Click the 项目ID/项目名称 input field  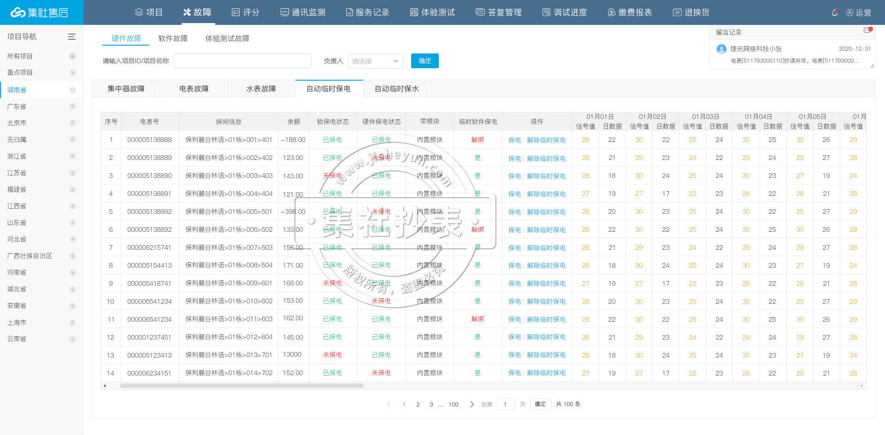pyautogui.click(x=242, y=61)
